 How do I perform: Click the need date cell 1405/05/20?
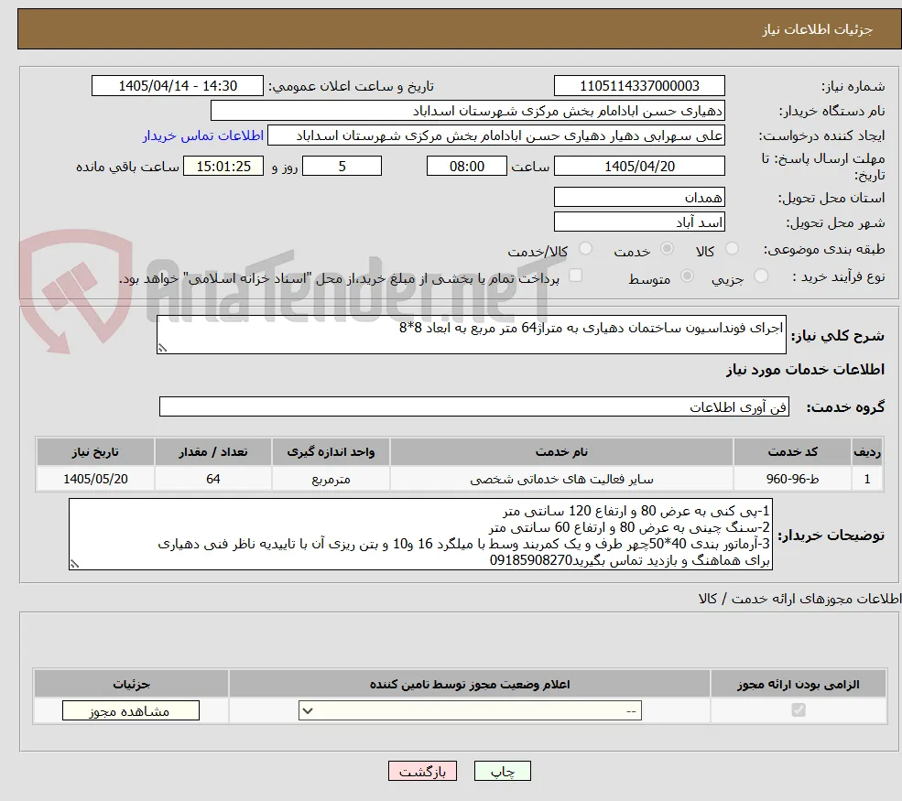(x=95, y=479)
